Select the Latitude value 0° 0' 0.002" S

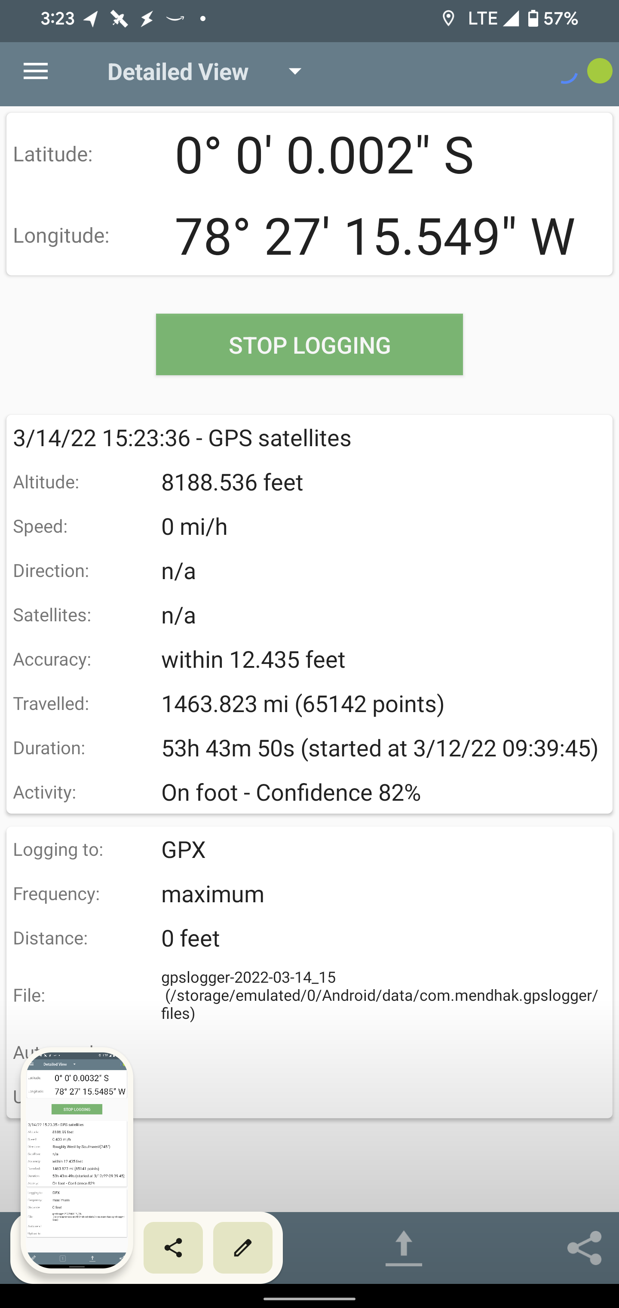[x=324, y=155]
